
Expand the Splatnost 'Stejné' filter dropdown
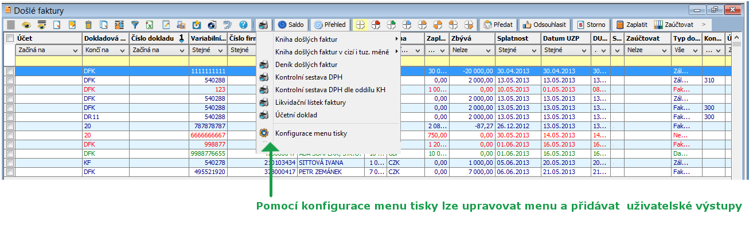point(535,50)
